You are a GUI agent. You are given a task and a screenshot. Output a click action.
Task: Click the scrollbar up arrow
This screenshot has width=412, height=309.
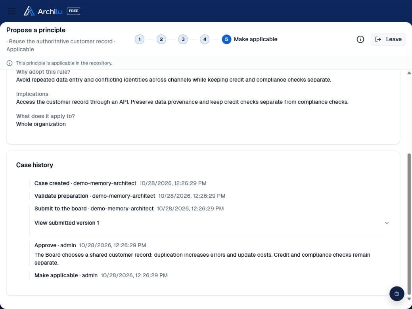coord(409,73)
